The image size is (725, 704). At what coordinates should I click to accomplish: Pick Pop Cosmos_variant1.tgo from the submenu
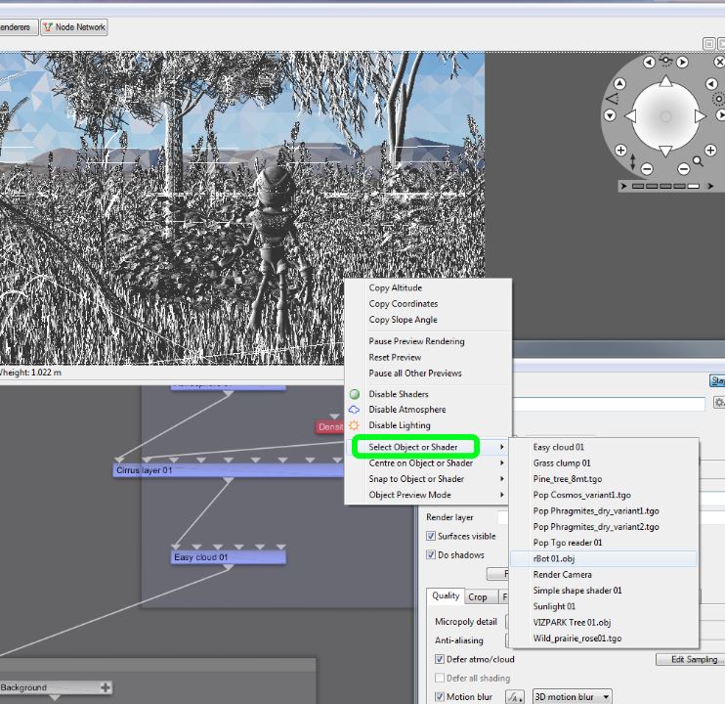pos(604,495)
